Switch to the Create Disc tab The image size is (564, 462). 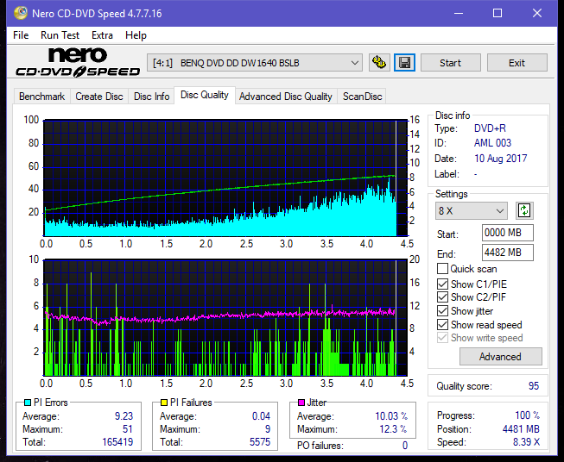99,97
